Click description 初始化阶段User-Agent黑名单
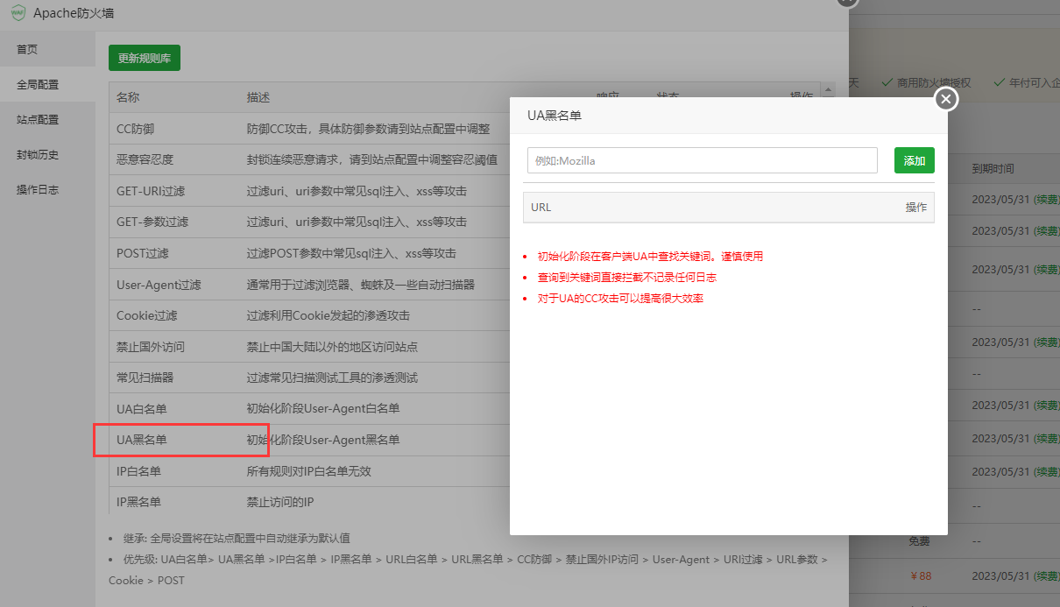 click(x=323, y=440)
